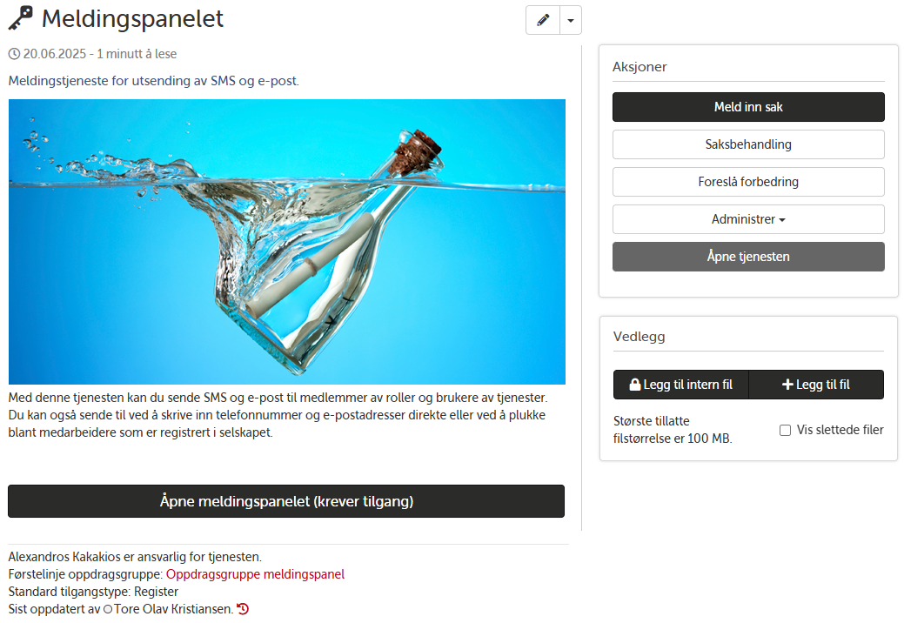904x623 pixels.
Task: Click the Tore Olav Kristiansen name
Action: [173, 609]
